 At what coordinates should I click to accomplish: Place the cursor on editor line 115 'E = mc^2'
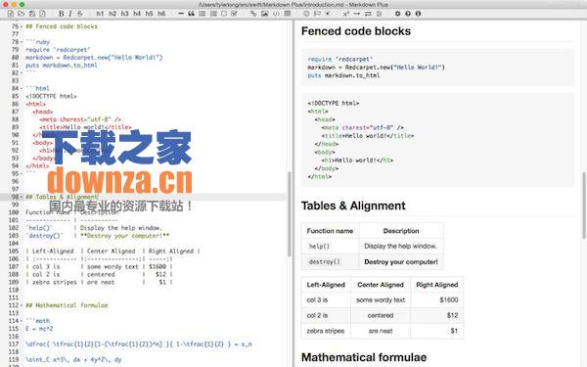click(x=39, y=329)
